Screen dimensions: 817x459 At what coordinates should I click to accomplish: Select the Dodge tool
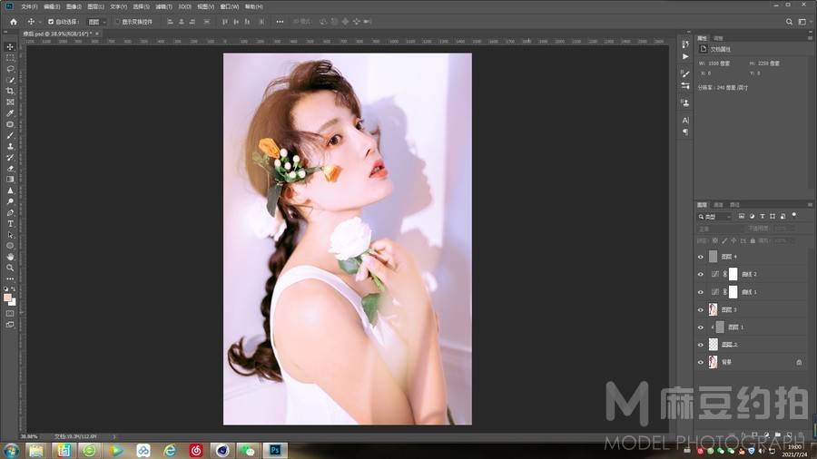click(x=10, y=201)
